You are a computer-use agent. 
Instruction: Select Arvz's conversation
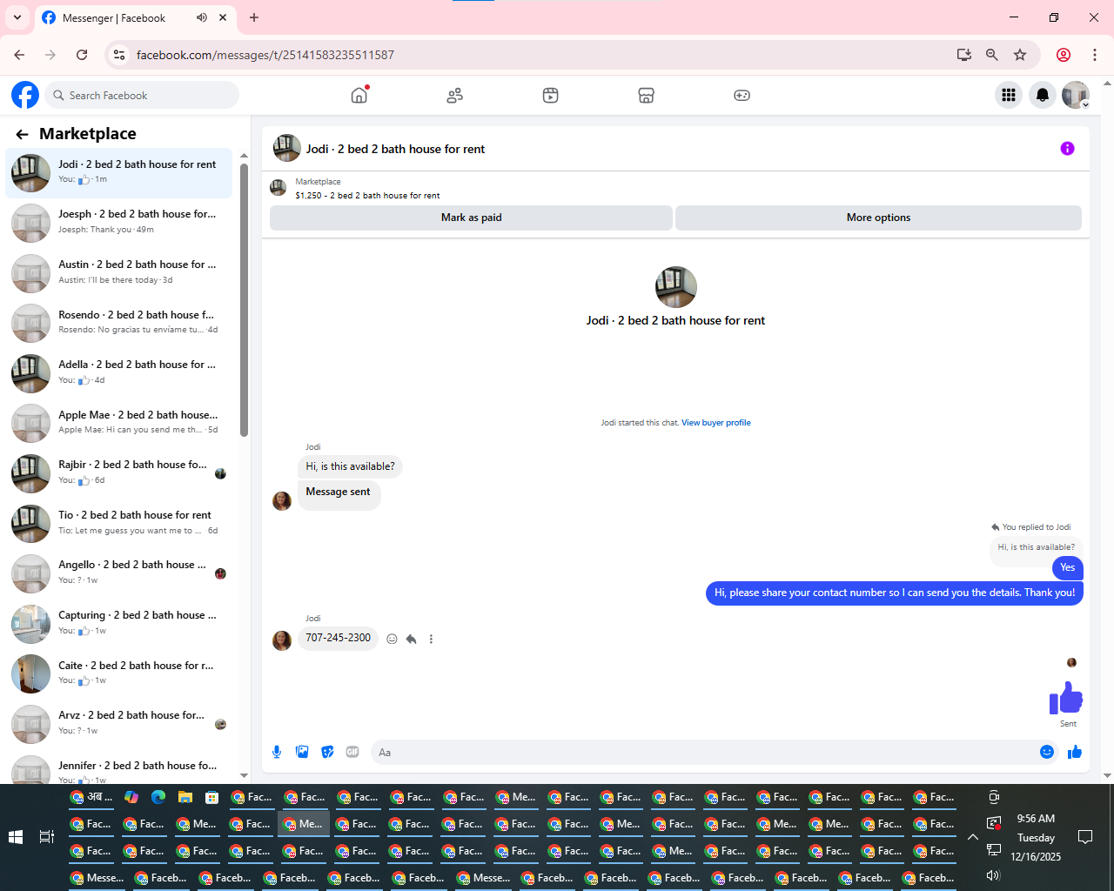pyautogui.click(x=119, y=724)
